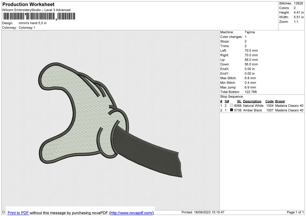Click the Machine value Tajima

pyautogui.click(x=250, y=32)
